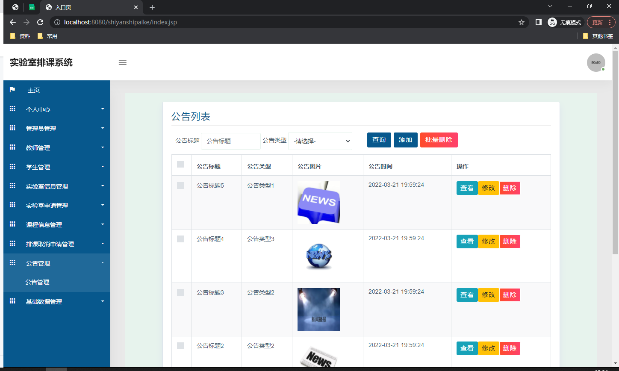
Task: Click 修改 for 公告标题4
Action: point(489,241)
